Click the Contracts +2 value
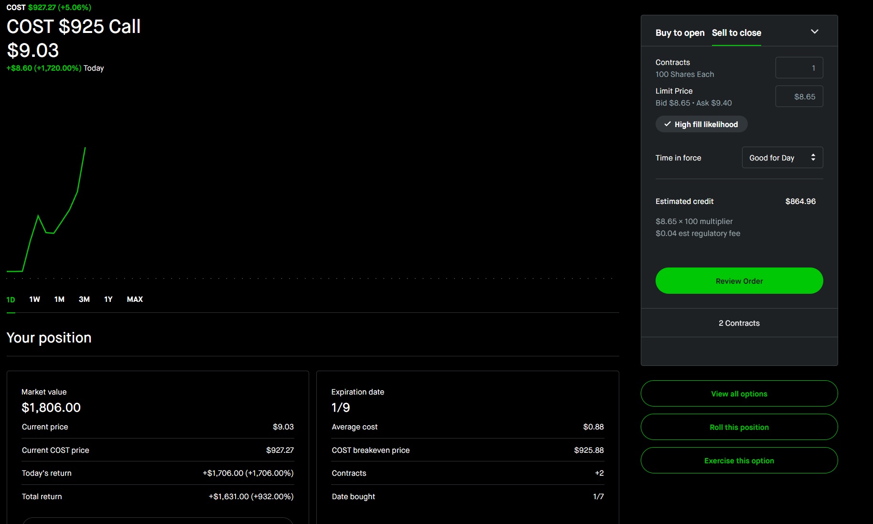Image resolution: width=873 pixels, height=524 pixels. click(x=599, y=473)
